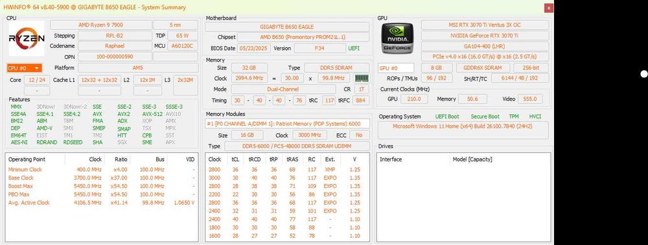
Task: Click the 1.0650 V VID value
Action: click(184, 202)
